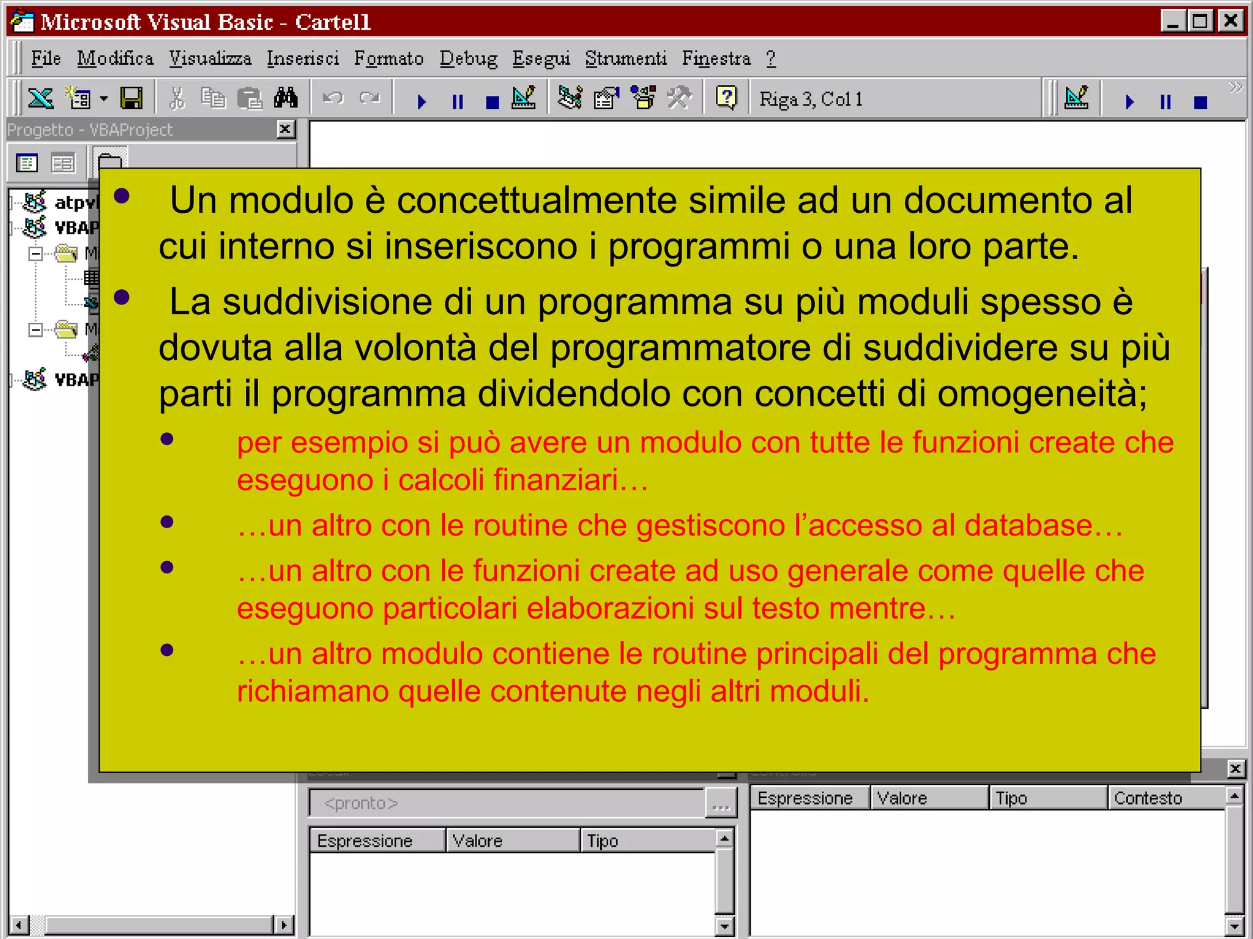Image resolution: width=1253 pixels, height=939 pixels.
Task: Open the Modifica menu
Action: (115, 59)
